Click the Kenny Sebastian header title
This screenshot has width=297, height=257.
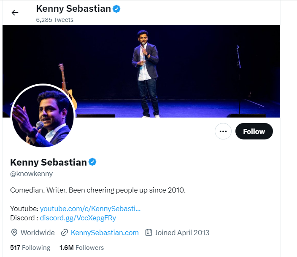click(73, 8)
